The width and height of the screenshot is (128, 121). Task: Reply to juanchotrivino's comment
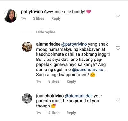(x=71, y=113)
